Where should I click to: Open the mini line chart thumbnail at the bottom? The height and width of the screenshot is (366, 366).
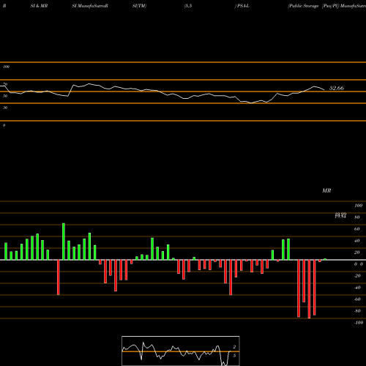[x=181, y=351]
